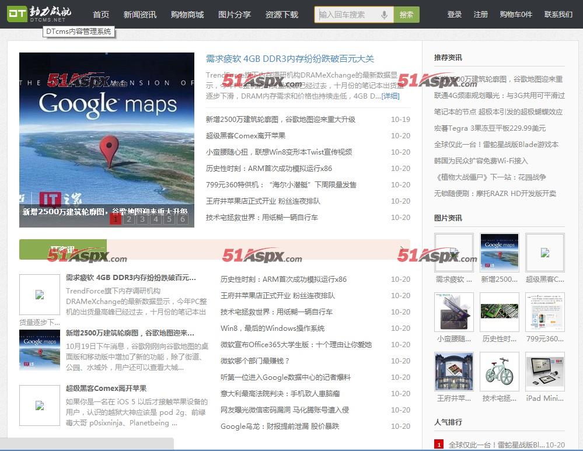The height and width of the screenshot is (451, 583).
Task: Open the 资源下载 menu item
Action: (281, 15)
